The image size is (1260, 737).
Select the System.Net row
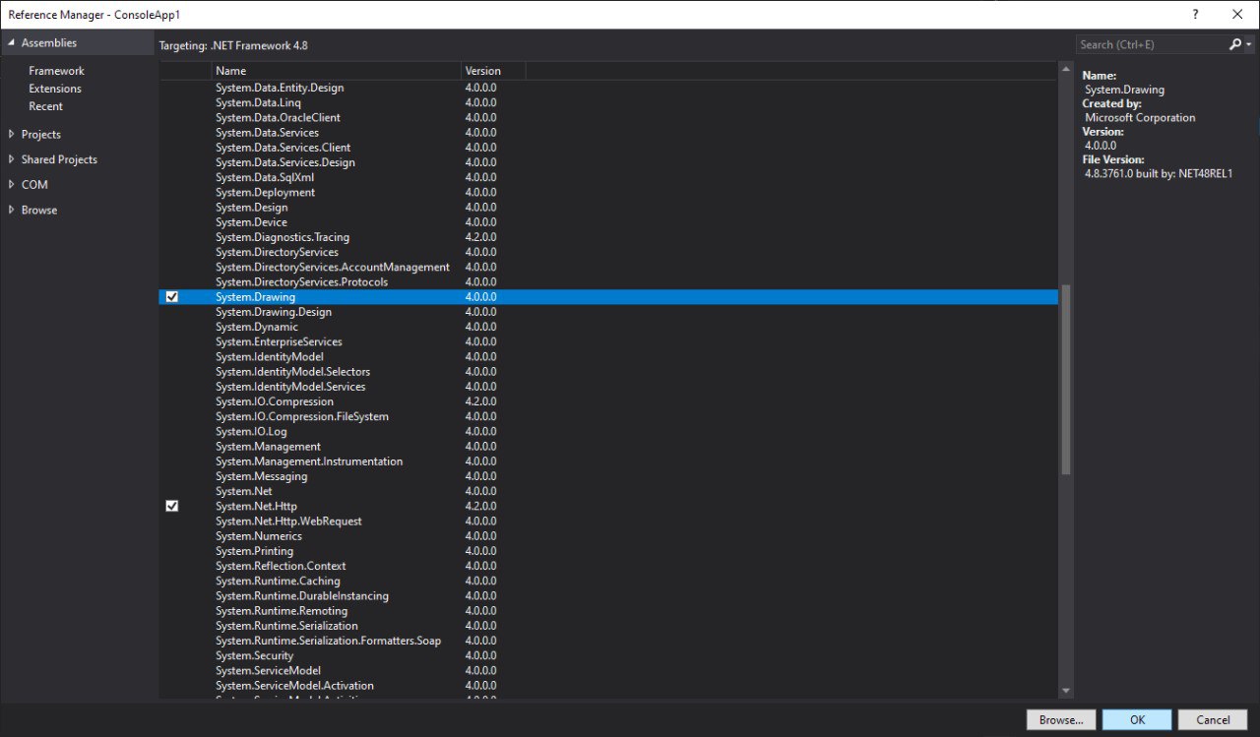[608, 491]
